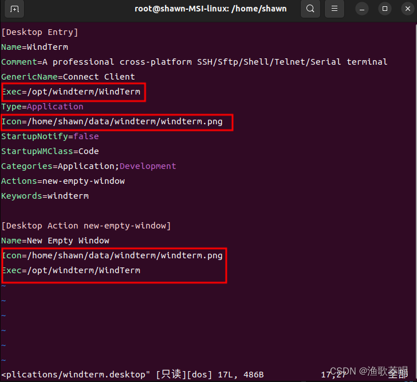Click the Keywords=windterm line
Viewport: 417px width, 382px height.
click(x=45, y=196)
